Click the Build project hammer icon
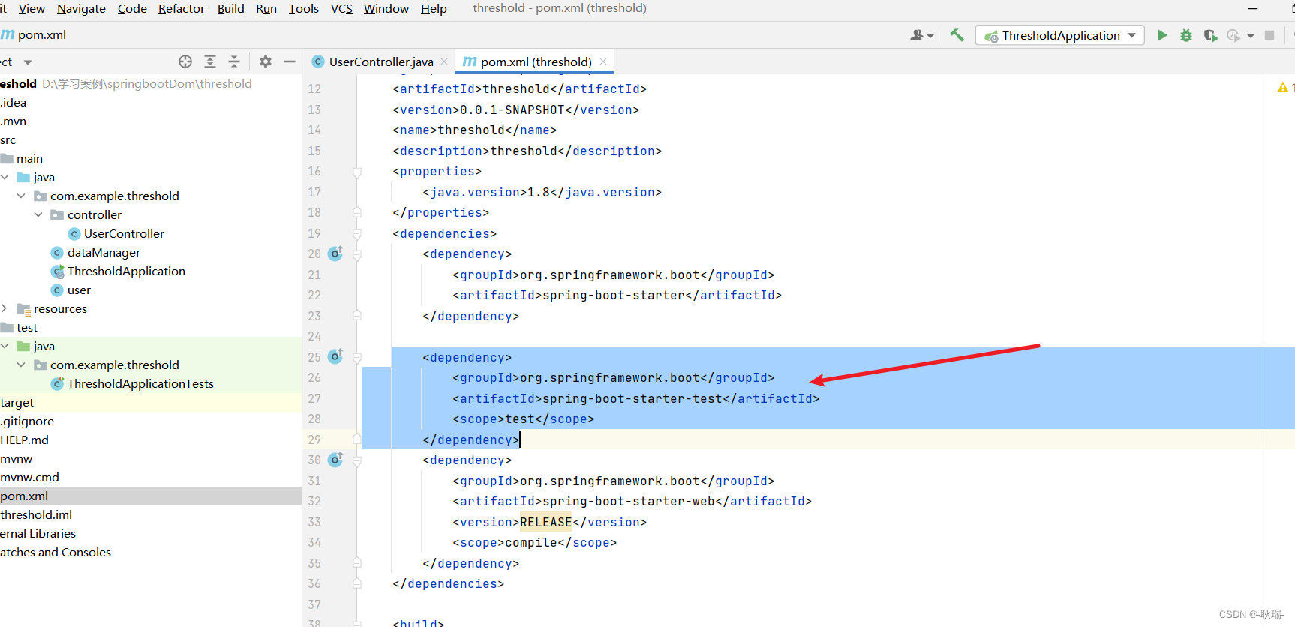 957,34
